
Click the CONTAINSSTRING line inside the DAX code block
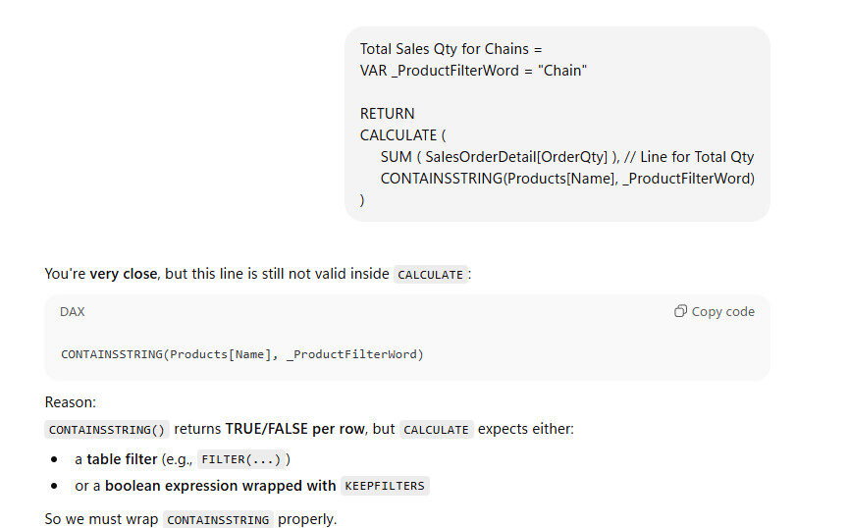pyautogui.click(x=242, y=353)
